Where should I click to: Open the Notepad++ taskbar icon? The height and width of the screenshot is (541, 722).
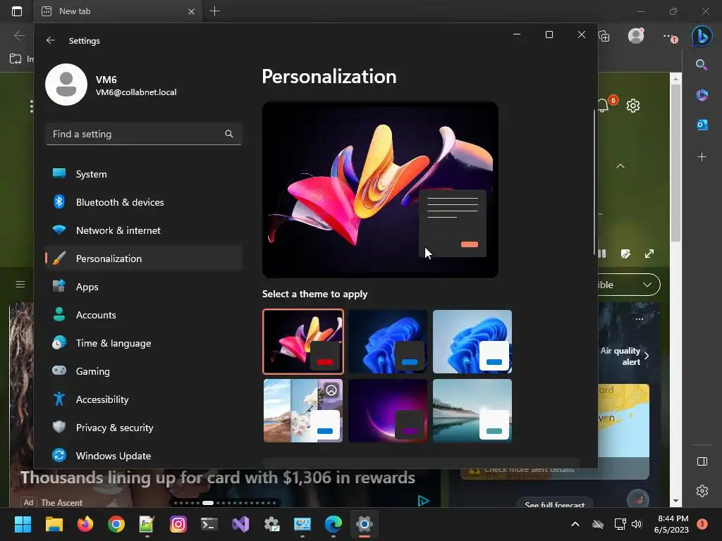coord(147,524)
